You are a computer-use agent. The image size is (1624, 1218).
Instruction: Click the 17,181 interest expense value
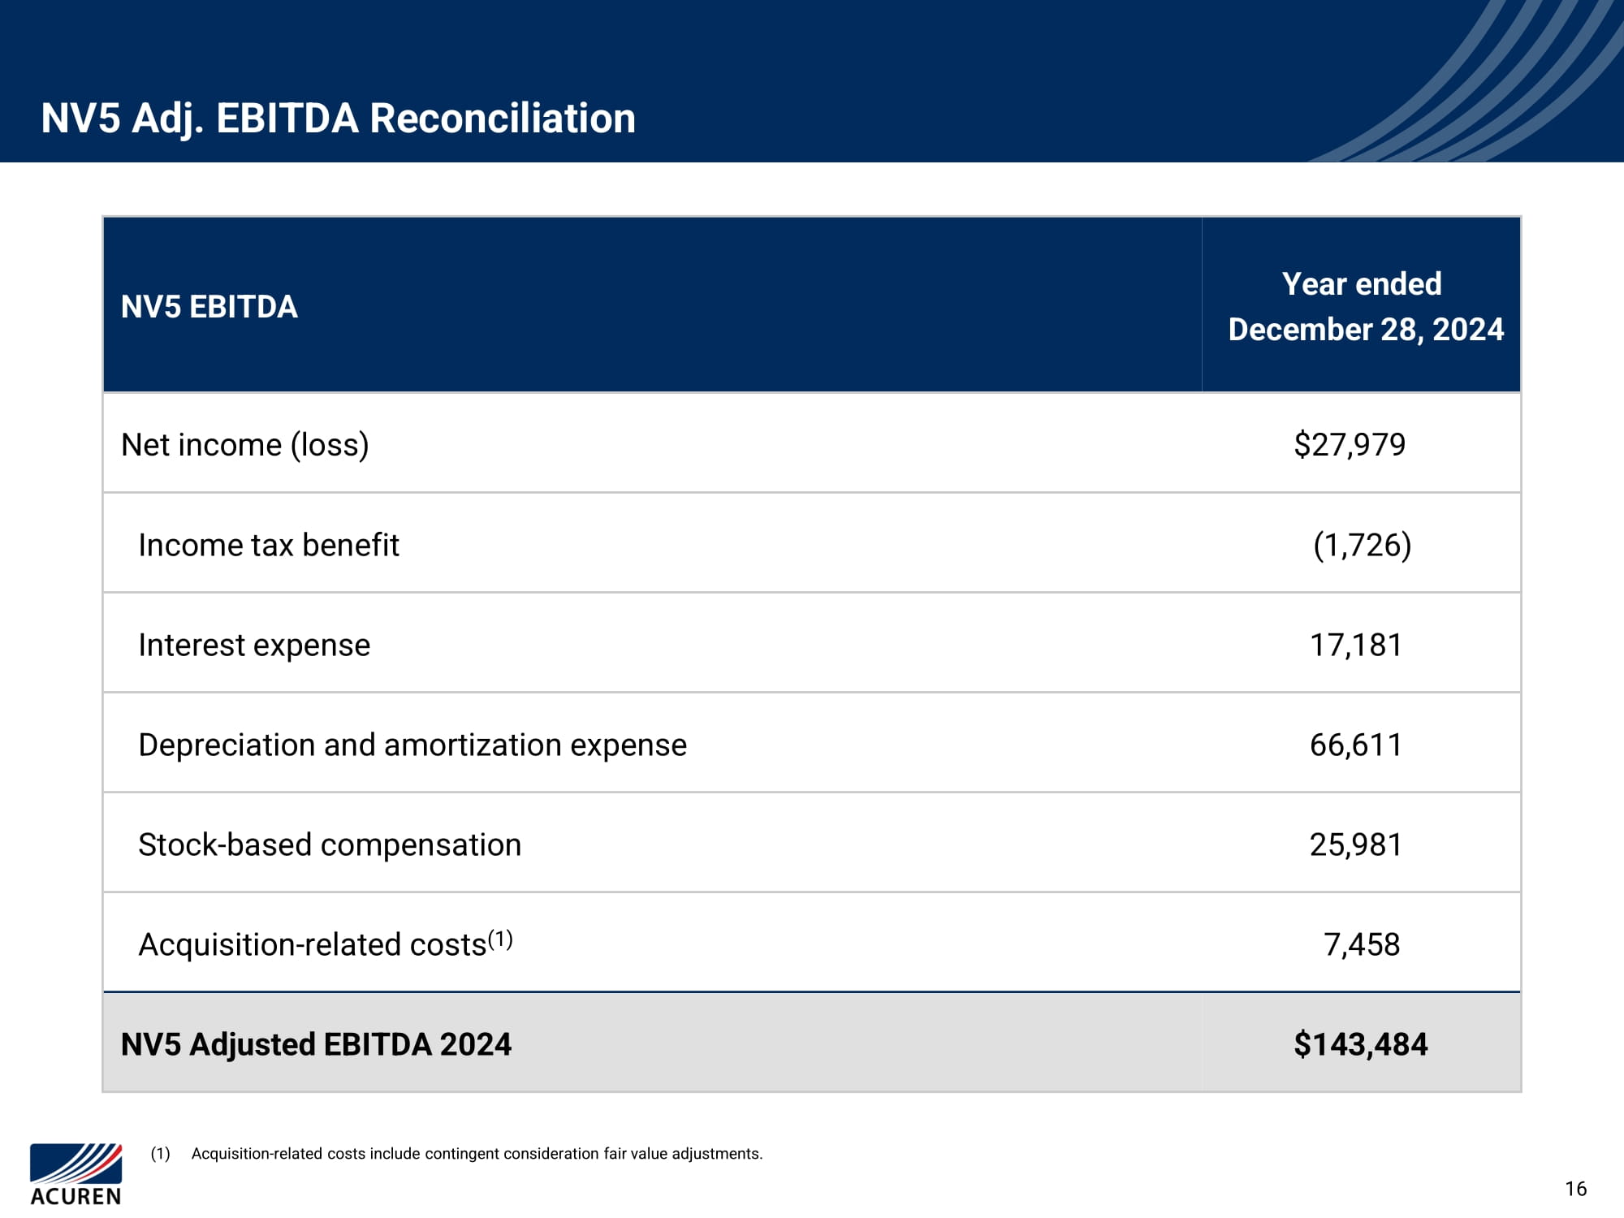pyautogui.click(x=1355, y=645)
